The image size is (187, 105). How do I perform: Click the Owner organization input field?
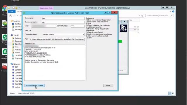coord(63,22)
